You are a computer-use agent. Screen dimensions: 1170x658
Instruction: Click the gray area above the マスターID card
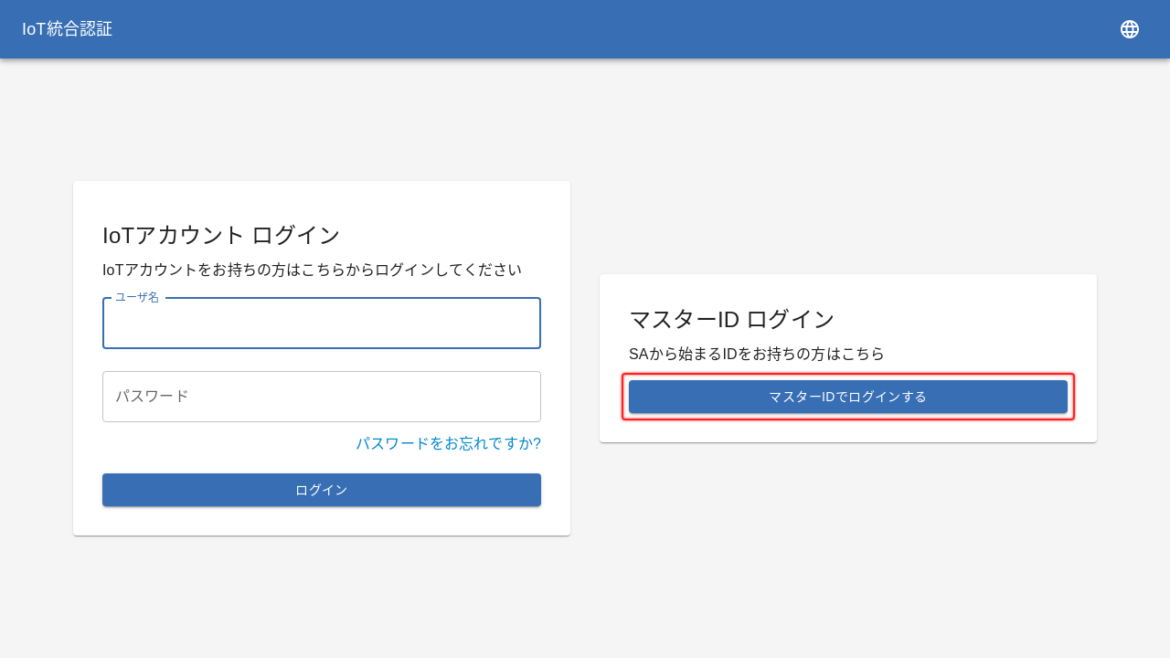pyautogui.click(x=848, y=219)
